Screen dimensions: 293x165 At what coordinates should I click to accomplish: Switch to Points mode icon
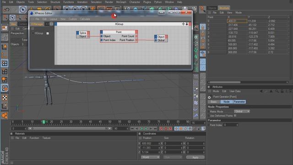pyautogui.click(x=5, y=63)
